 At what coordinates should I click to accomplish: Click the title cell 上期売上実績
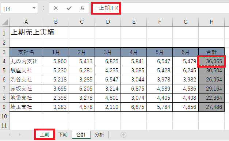pos(33,32)
